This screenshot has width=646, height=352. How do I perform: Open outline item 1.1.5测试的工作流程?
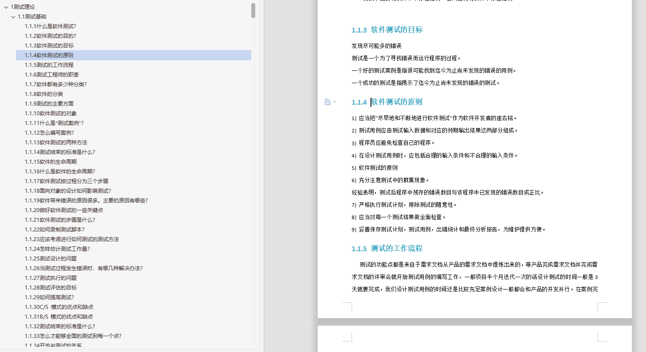click(49, 65)
